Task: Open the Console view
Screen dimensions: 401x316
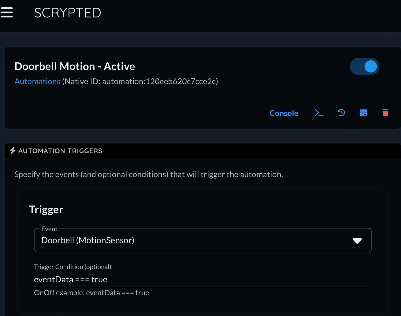Action: tap(284, 113)
